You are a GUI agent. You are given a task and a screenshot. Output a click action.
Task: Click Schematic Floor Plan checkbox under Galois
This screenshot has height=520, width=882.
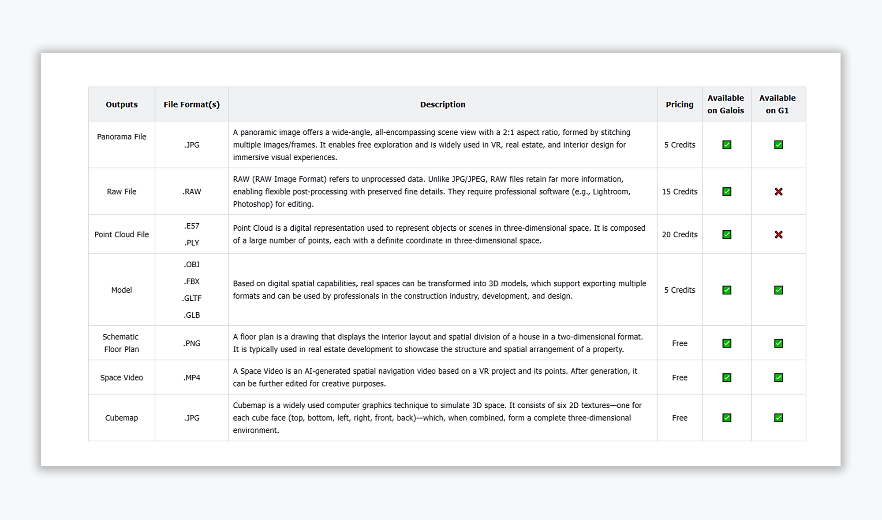[x=727, y=343]
